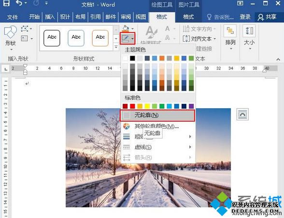Click the Share (共享) button
This screenshot has height=218, width=284.
(x=268, y=17)
